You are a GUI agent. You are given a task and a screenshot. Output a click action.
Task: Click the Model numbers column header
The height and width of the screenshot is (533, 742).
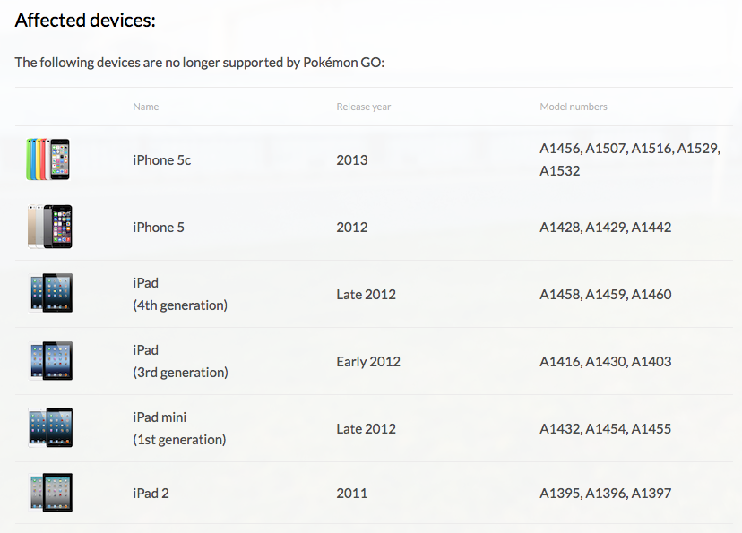[x=573, y=107]
